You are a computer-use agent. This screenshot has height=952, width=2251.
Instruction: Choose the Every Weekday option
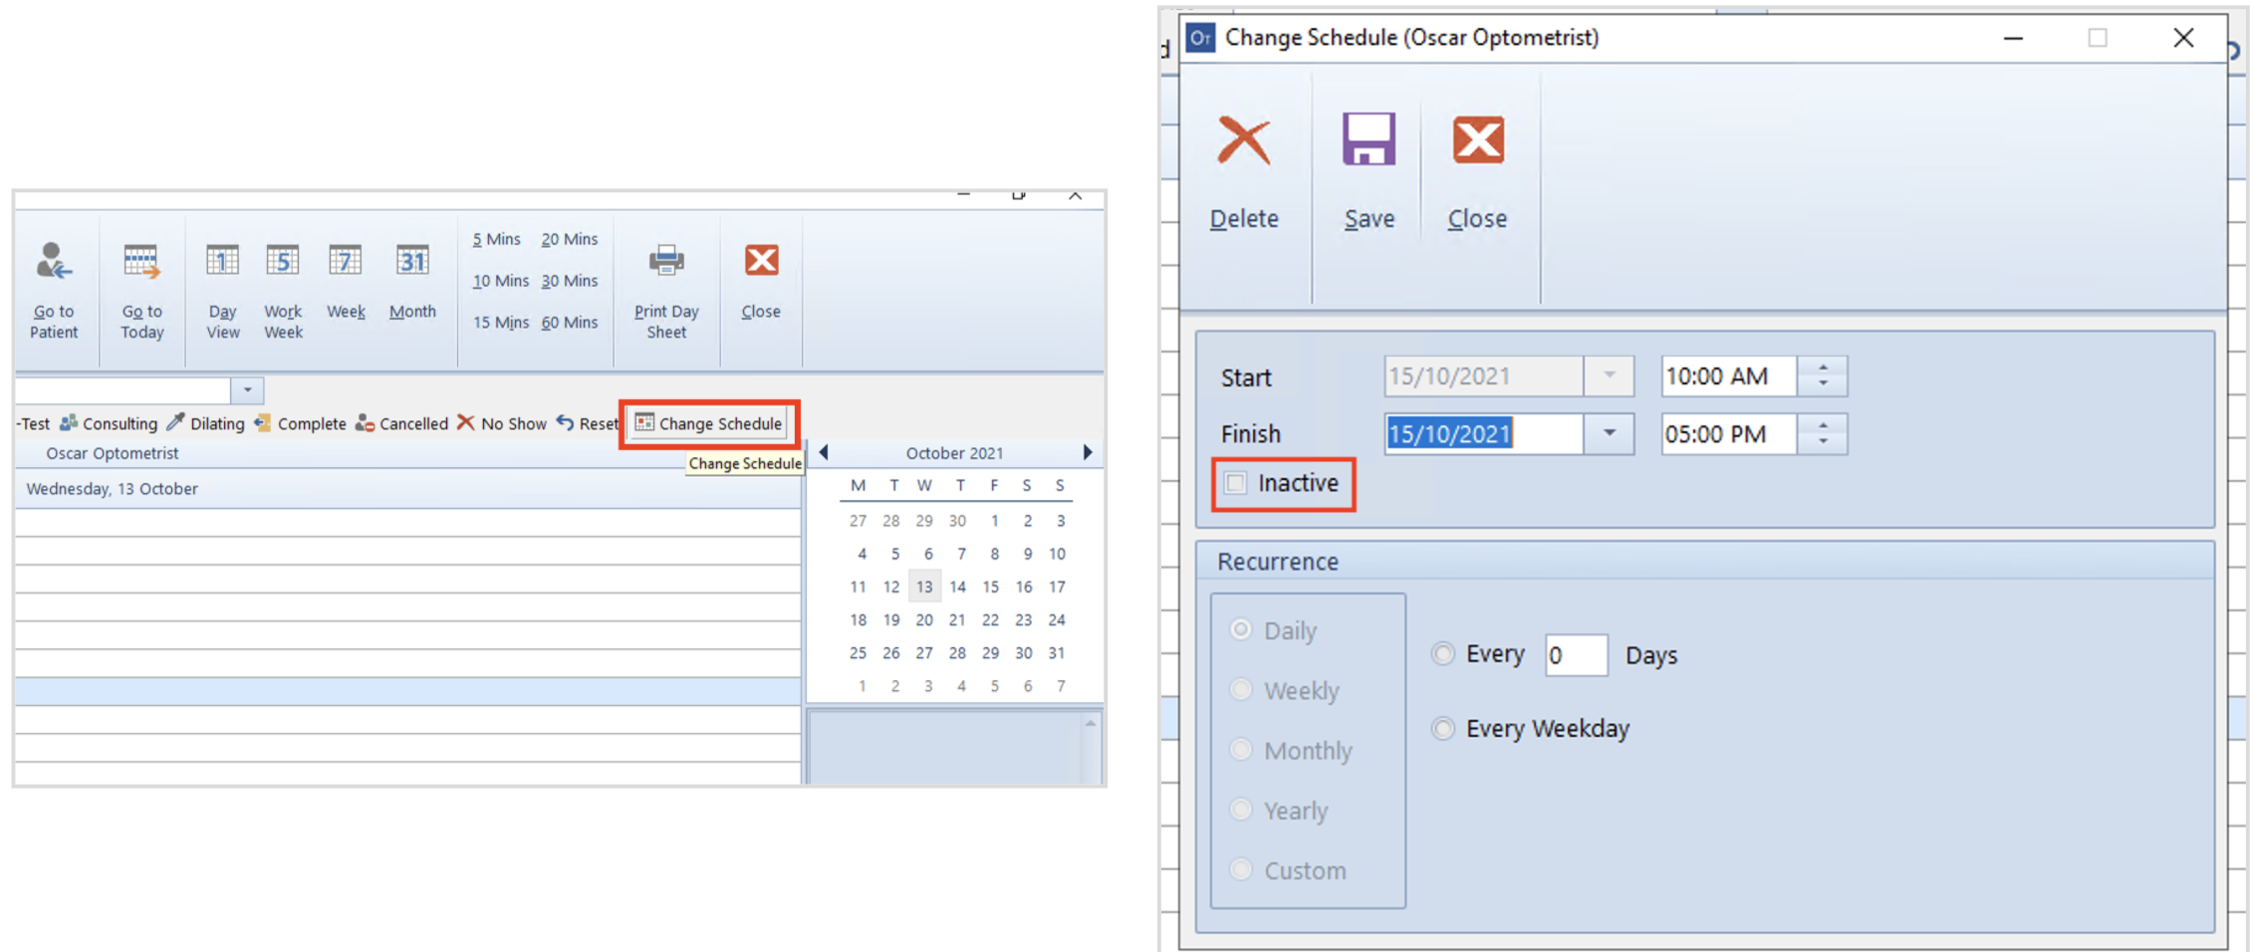pyautogui.click(x=1442, y=729)
